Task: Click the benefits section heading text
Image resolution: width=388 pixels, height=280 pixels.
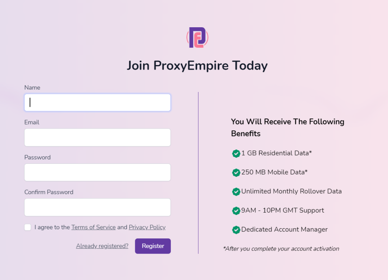Action: 288,128
